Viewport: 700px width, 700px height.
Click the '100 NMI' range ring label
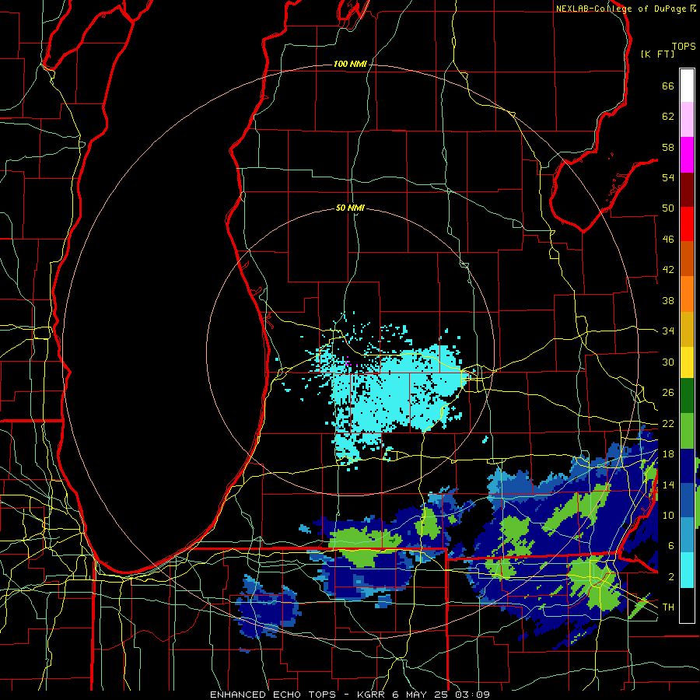point(350,65)
